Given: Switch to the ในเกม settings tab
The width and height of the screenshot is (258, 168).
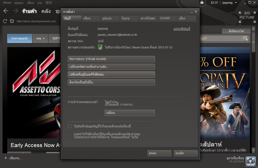Looking at the screenshot, I should pos(129,18).
